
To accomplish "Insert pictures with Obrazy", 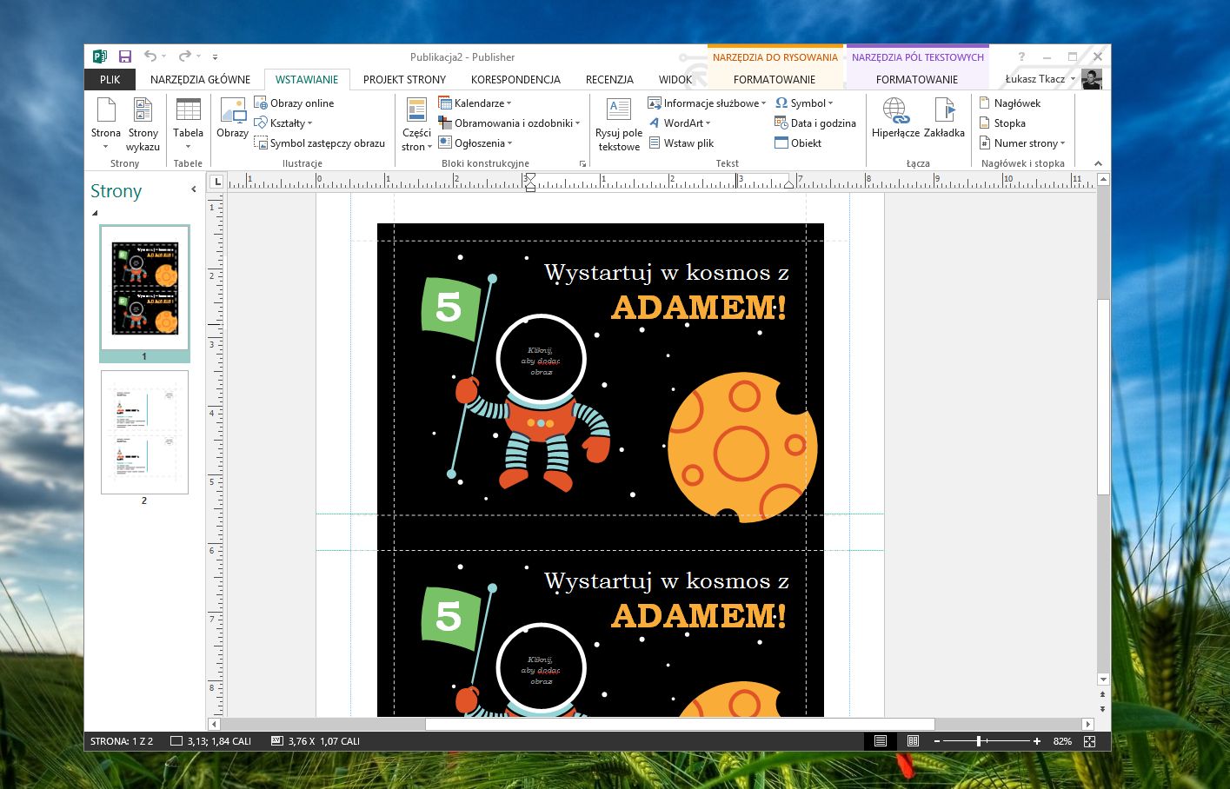I will tap(232, 118).
